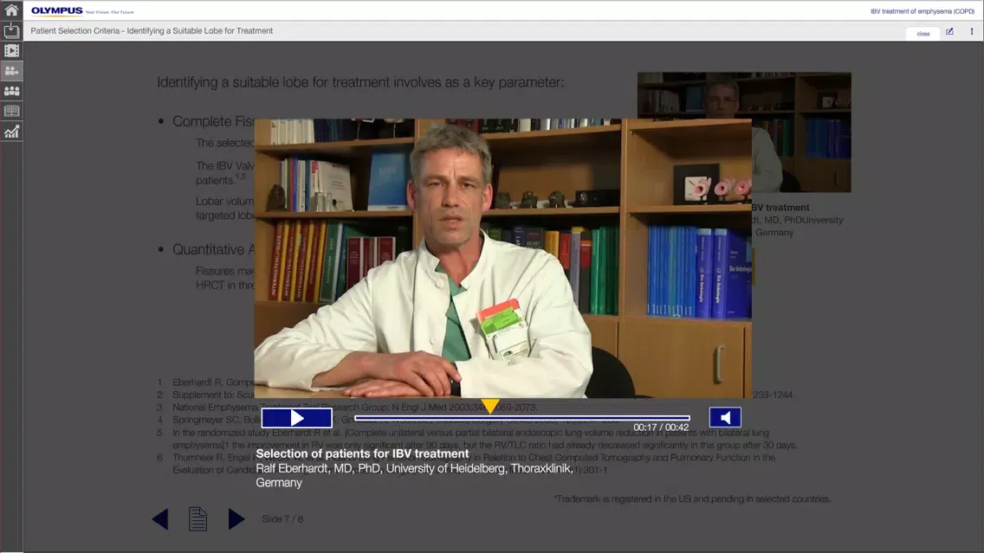
Task: Click the close button in header bar
Action: tap(923, 33)
